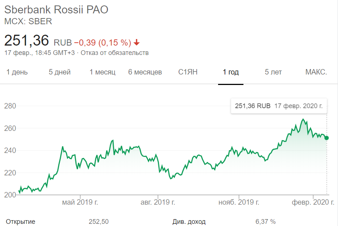This screenshot has width=338, height=226.
Task: Click the active 1 год tab
Action: 231,72
